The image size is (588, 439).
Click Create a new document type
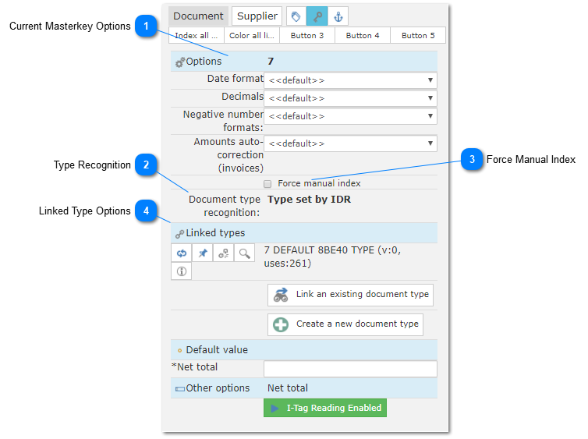[345, 324]
